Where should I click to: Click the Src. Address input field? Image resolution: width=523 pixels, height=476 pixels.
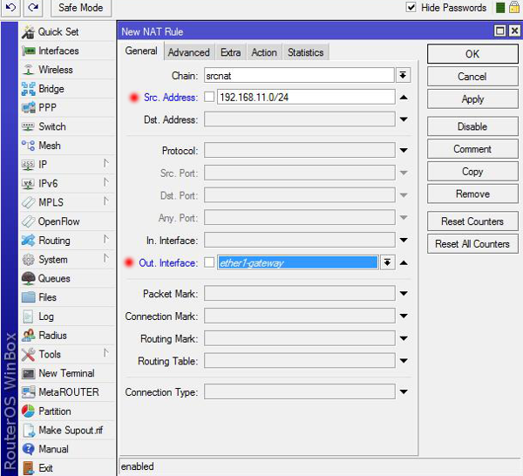(306, 97)
